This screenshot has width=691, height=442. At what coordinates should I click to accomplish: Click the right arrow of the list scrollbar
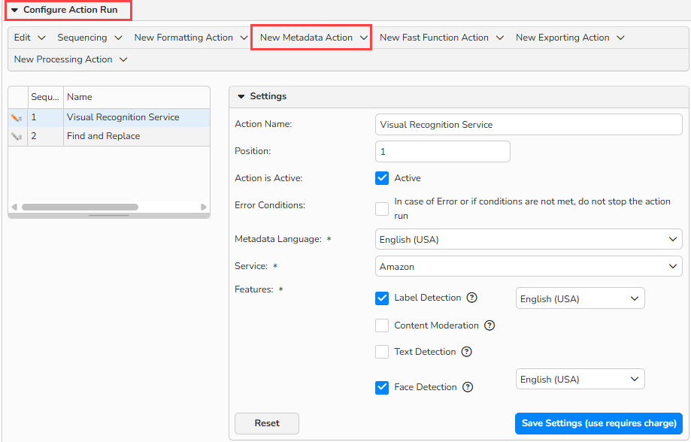204,207
